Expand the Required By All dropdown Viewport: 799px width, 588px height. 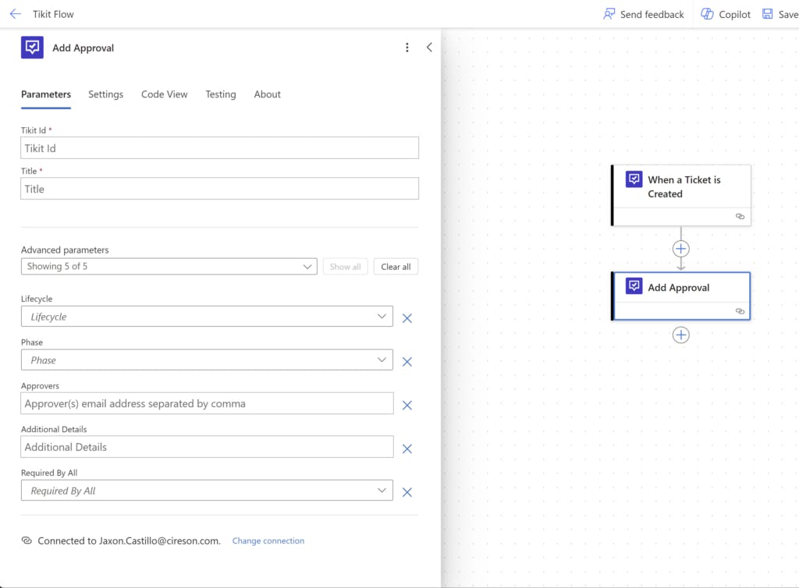[207, 491]
